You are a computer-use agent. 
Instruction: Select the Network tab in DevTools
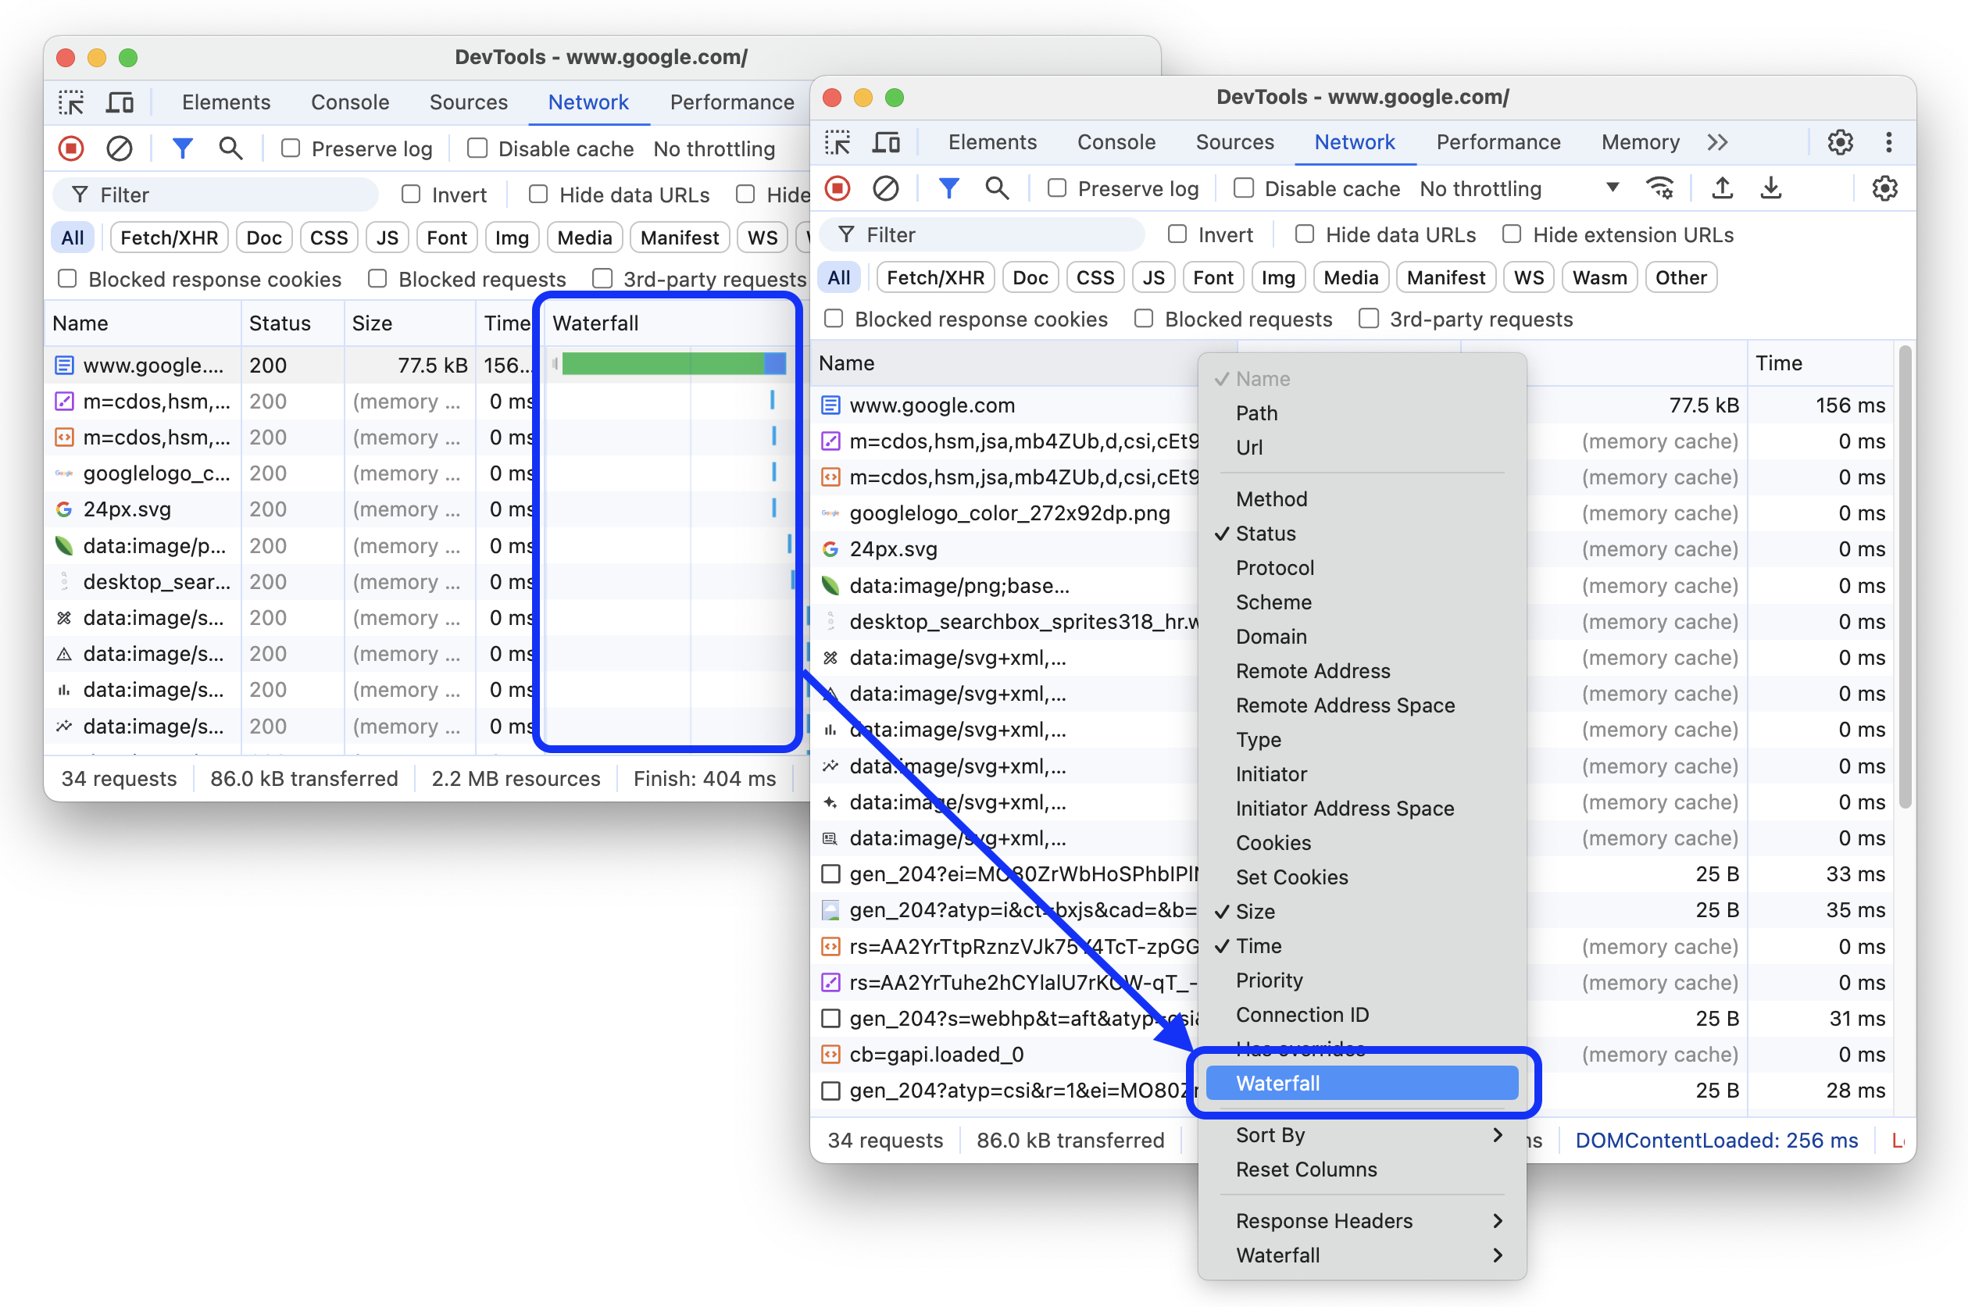(1354, 143)
